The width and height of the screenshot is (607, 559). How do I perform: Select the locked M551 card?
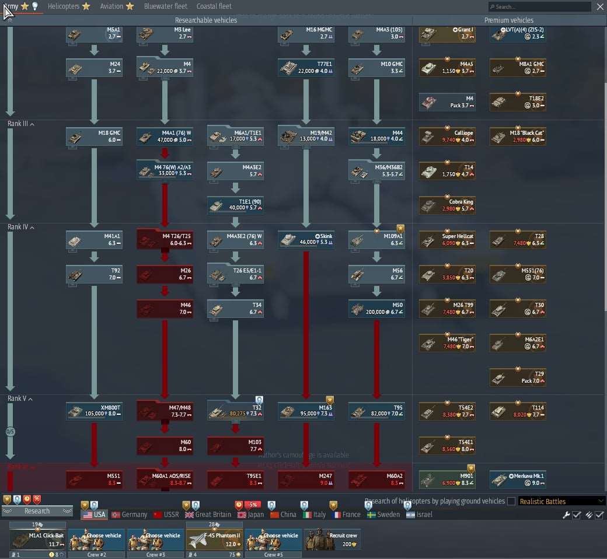(x=94, y=480)
